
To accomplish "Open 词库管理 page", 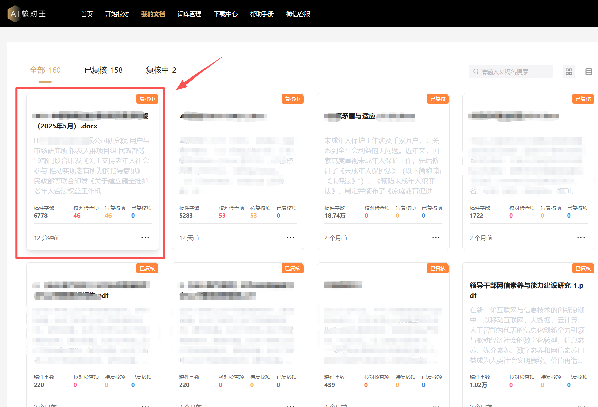I will [x=189, y=14].
